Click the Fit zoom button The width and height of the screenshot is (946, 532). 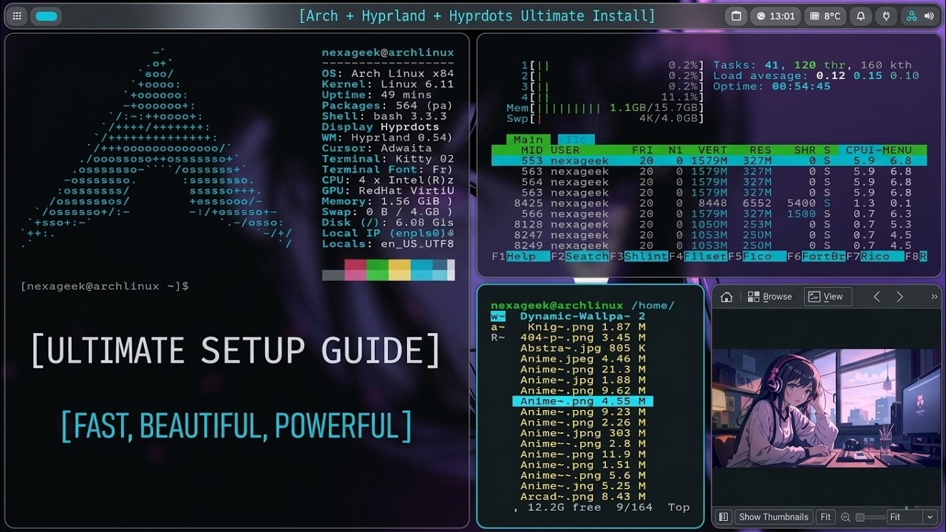[x=826, y=517]
